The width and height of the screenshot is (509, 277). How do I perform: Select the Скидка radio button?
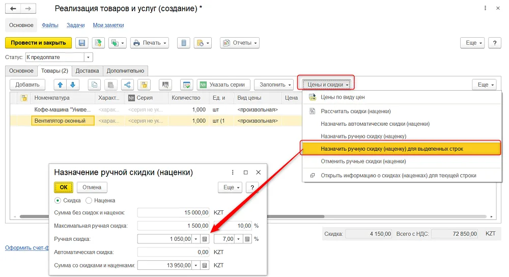(58, 200)
